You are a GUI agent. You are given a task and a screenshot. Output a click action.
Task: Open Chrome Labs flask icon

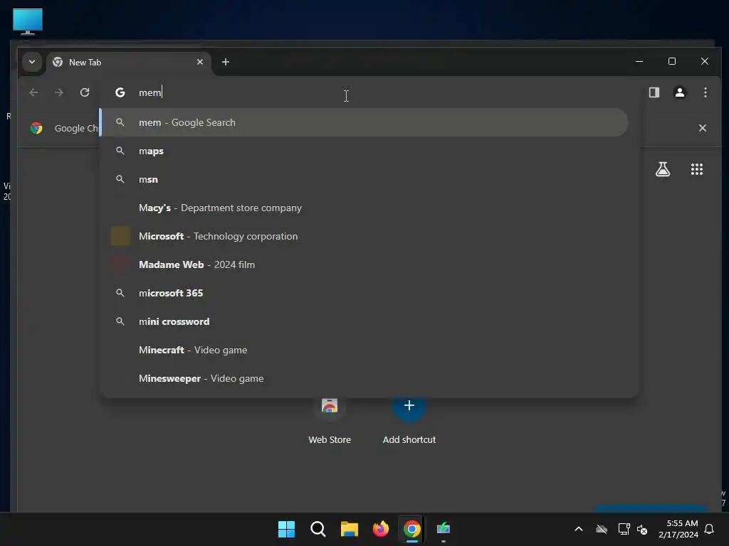click(663, 169)
